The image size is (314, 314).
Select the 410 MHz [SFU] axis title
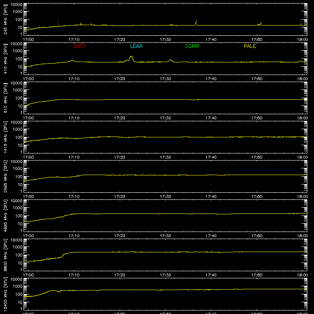coord(5,58)
